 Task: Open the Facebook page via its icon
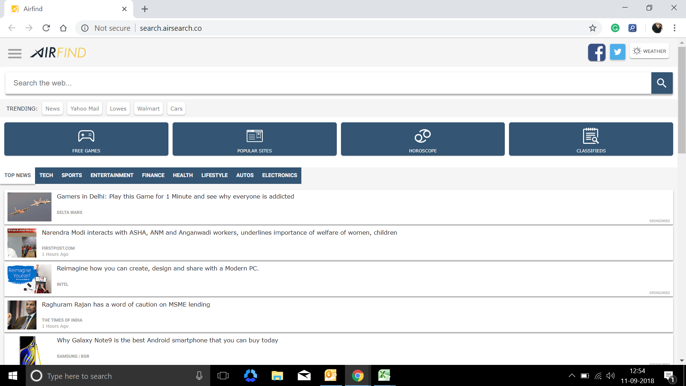(596, 52)
